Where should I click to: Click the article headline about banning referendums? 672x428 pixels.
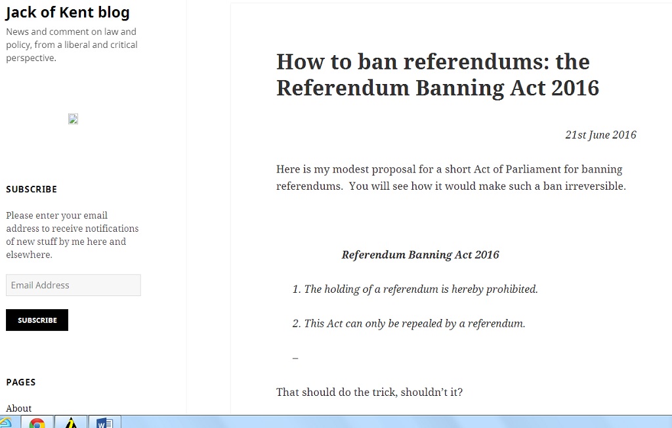(x=437, y=74)
